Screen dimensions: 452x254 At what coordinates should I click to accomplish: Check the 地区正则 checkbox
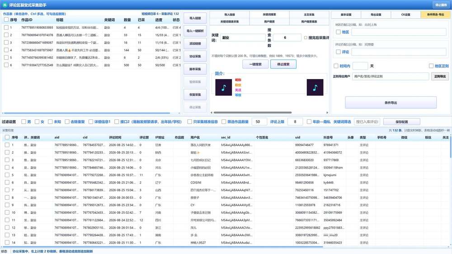(431, 66)
